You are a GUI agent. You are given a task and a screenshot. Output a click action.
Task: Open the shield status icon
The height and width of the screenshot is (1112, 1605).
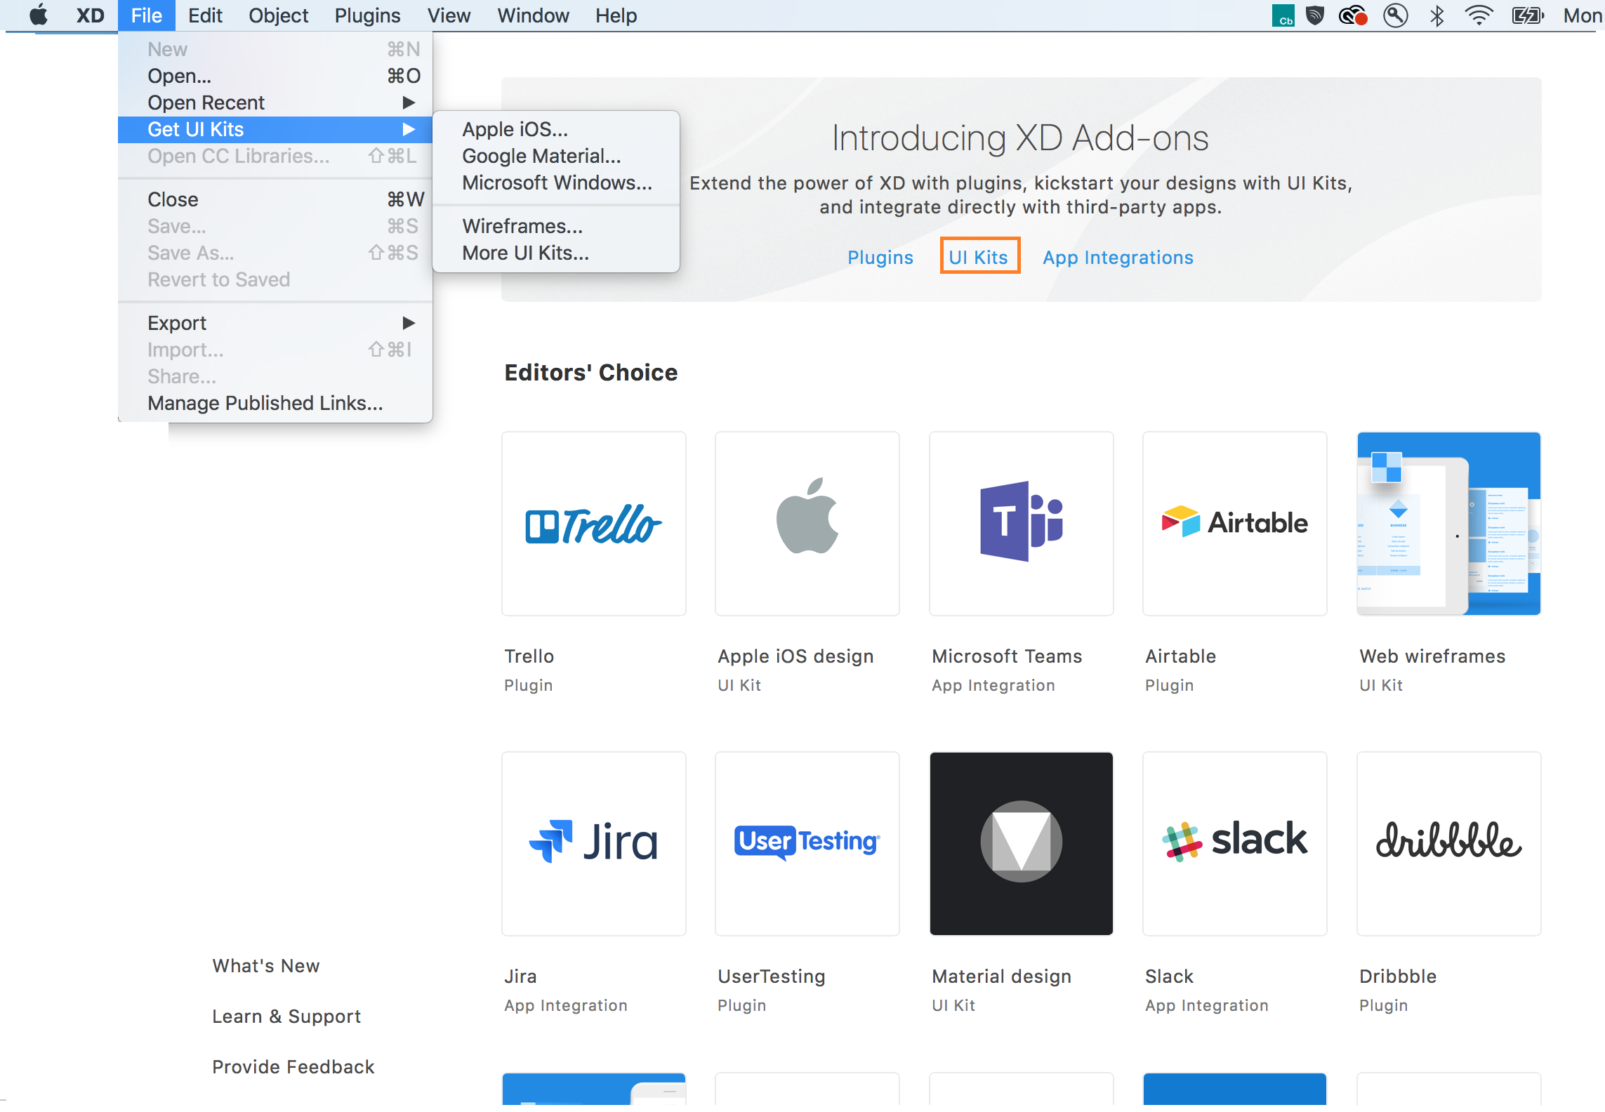click(1315, 15)
